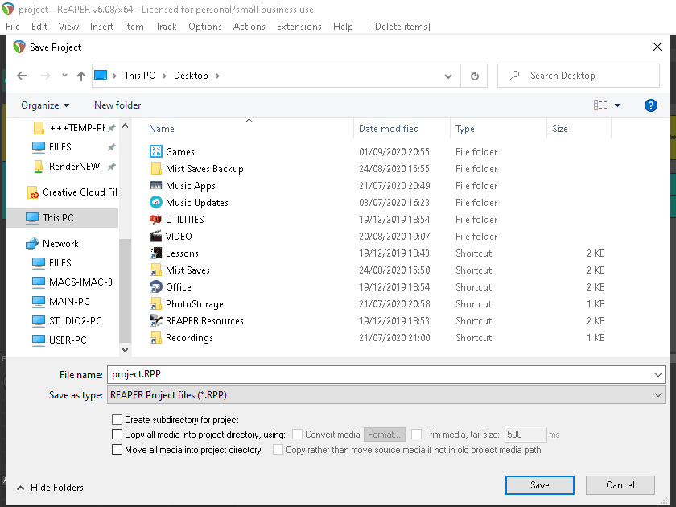Toggle the Trim media tail size checkbox

point(416,434)
